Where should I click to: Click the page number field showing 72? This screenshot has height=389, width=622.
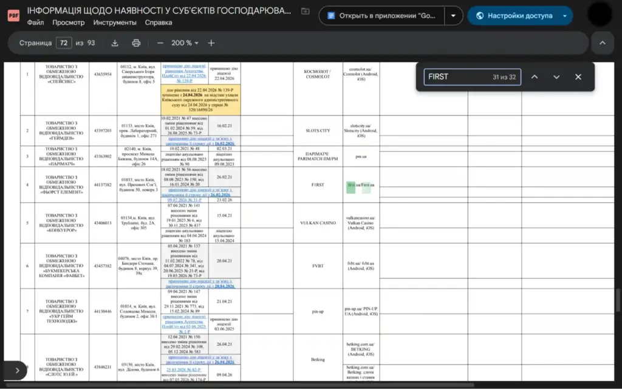point(63,43)
